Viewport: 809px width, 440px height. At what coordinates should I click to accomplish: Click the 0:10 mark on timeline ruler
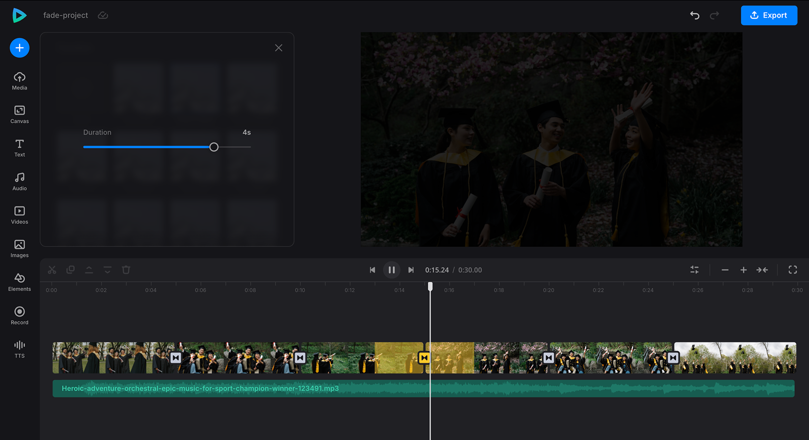coord(300,290)
